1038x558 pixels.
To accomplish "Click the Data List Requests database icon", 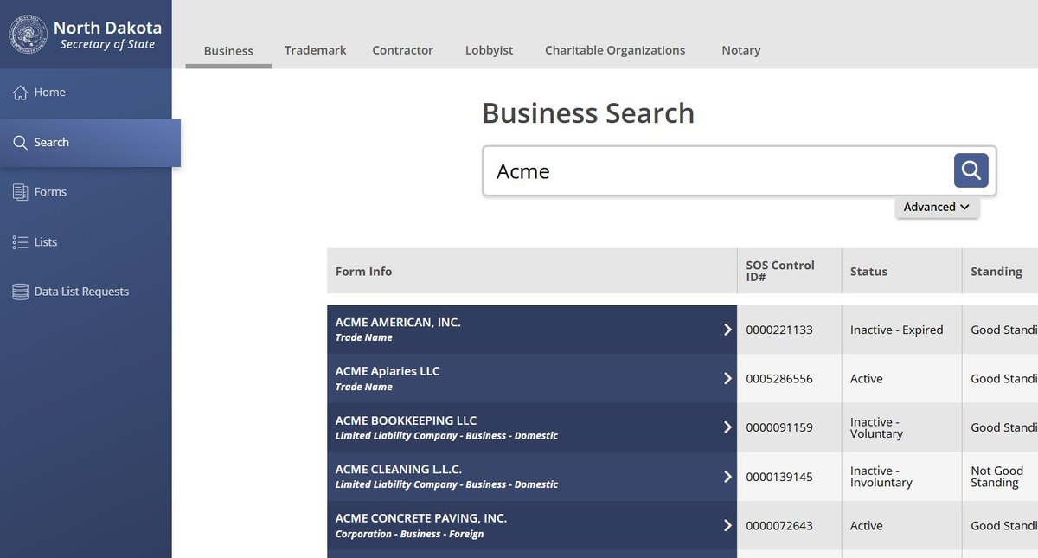I will coord(20,292).
